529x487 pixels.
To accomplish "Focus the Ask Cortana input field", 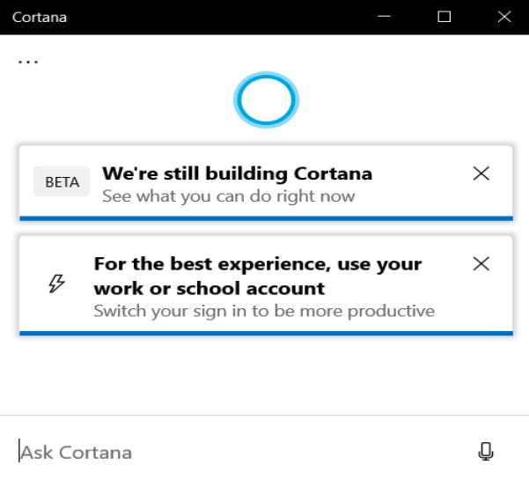I will (x=236, y=453).
